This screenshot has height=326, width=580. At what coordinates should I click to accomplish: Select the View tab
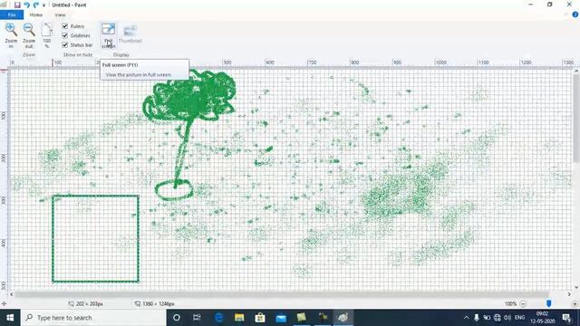pos(60,15)
